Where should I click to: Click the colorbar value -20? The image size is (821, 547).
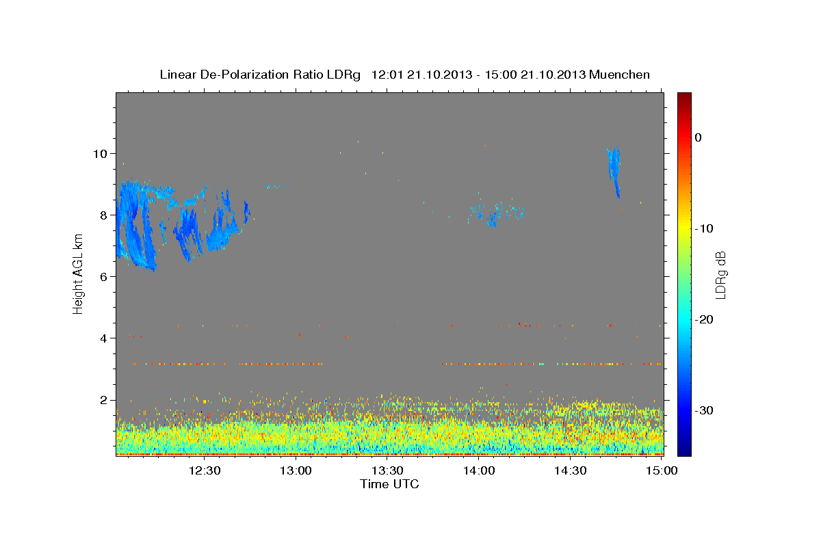click(705, 319)
